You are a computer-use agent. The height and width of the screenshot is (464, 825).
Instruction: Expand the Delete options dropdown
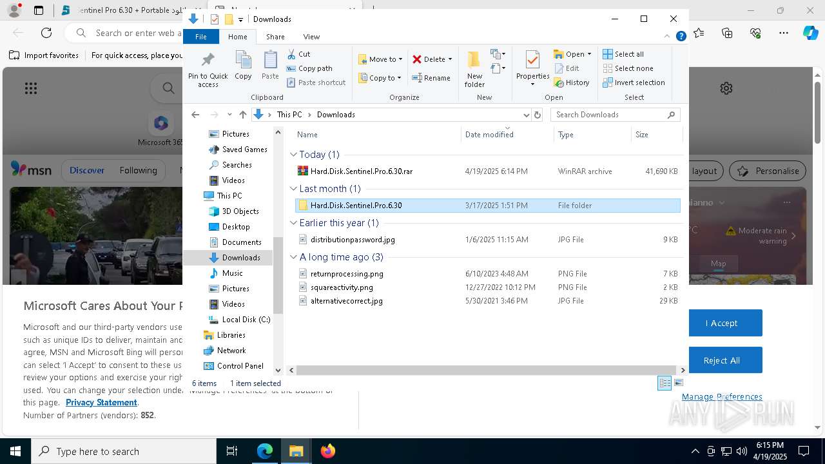click(450, 59)
